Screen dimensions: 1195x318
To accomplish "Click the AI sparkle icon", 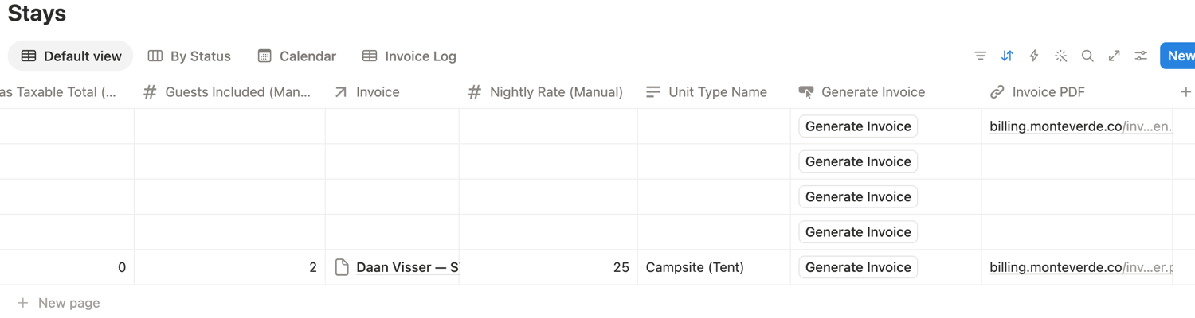I will (1061, 56).
